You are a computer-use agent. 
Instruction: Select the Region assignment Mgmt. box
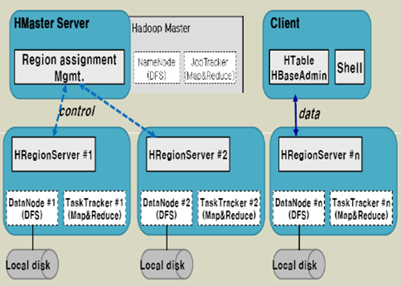tap(69, 67)
